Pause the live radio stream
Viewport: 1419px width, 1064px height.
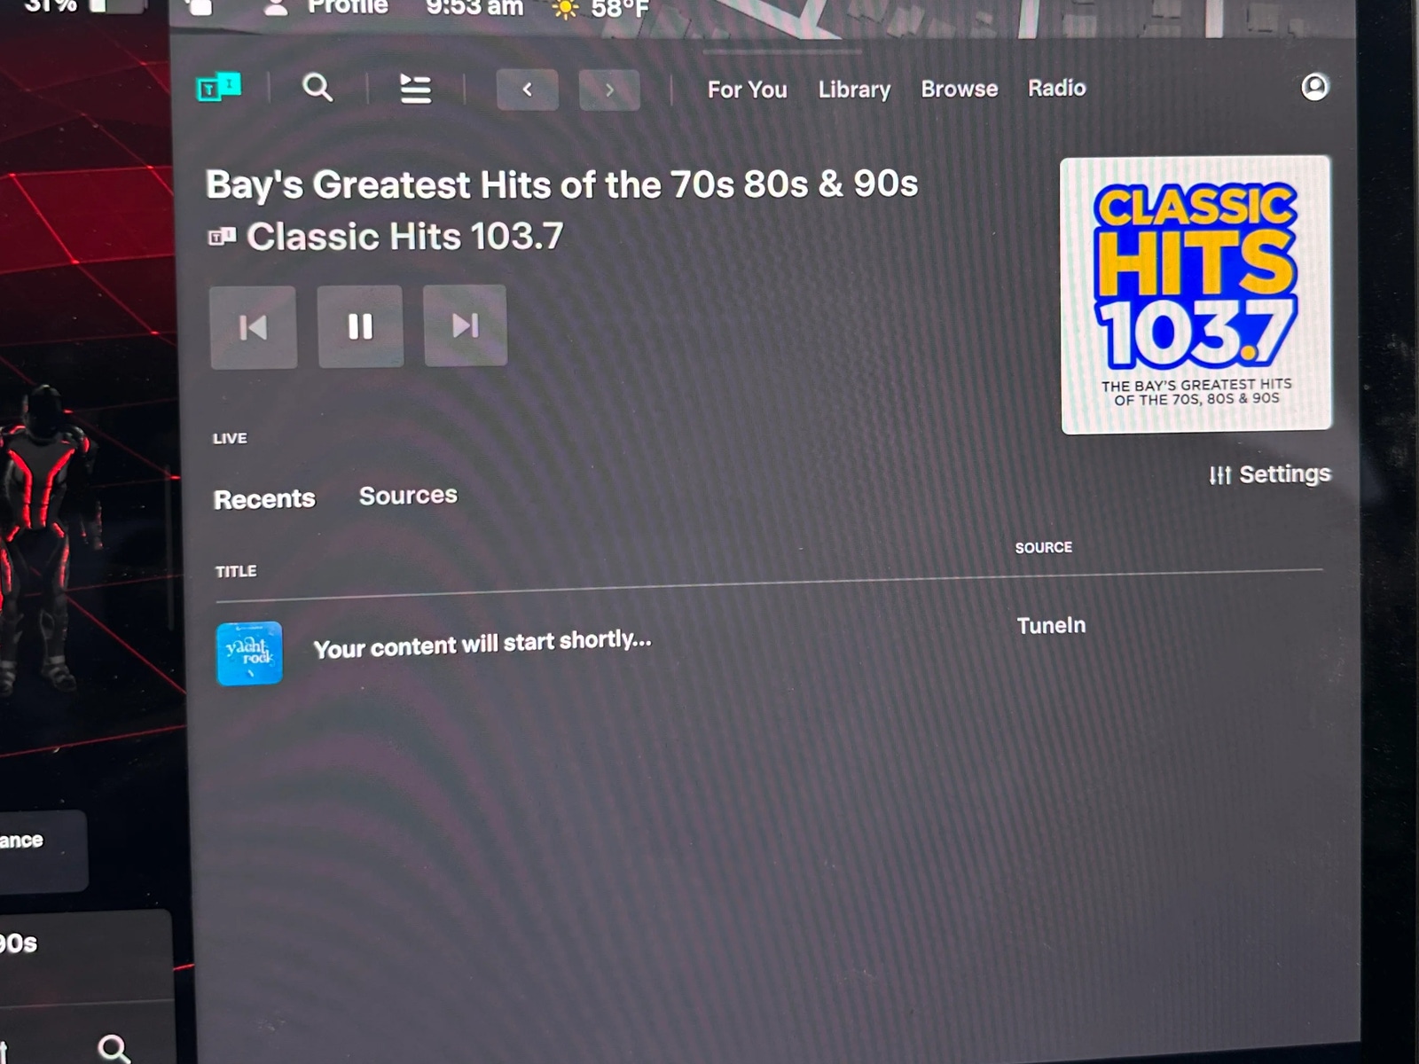[360, 326]
